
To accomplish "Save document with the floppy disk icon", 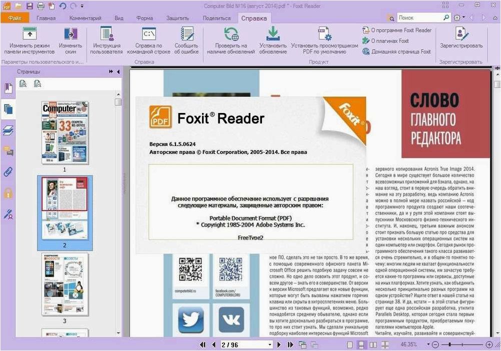I will click(x=29, y=5).
